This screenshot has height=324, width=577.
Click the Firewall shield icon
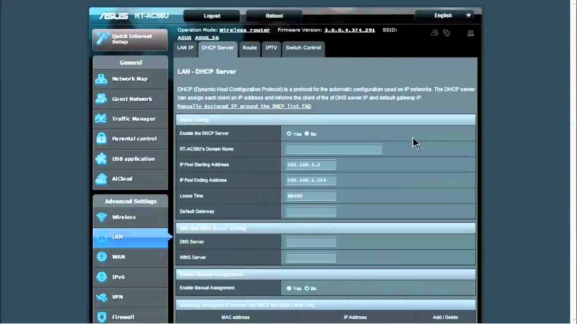coord(102,317)
